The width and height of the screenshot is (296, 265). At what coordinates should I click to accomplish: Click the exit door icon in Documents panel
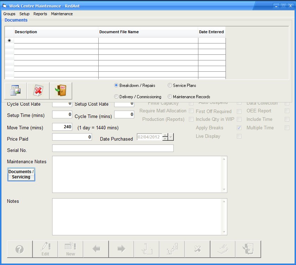[61, 91]
